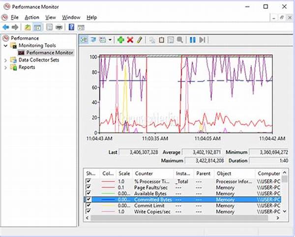Toggle Show/Hide Console Tree icon
Image resolution: width=295 pixels, height=237 pixels.
click(x=37, y=27)
